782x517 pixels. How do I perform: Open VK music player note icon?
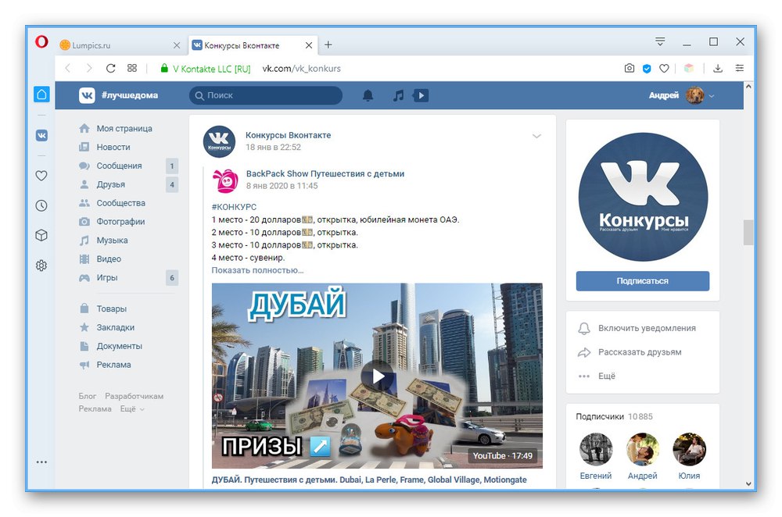tap(398, 95)
